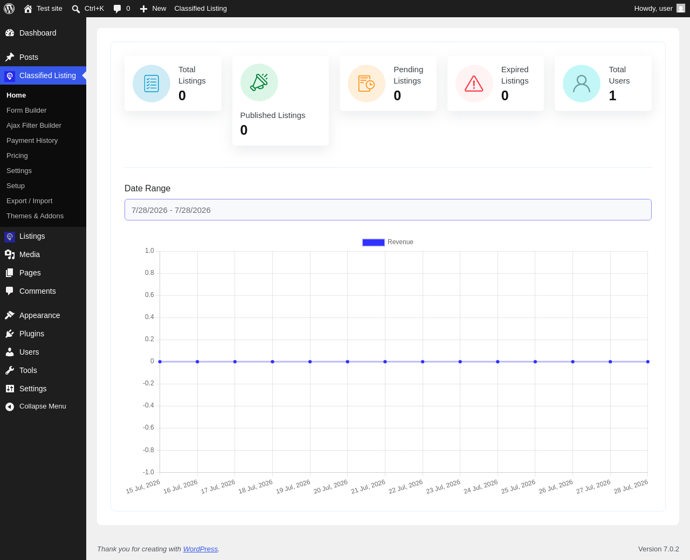The height and width of the screenshot is (560, 690).
Task: Click the comments bubble icon in admin bar
Action: (117, 9)
